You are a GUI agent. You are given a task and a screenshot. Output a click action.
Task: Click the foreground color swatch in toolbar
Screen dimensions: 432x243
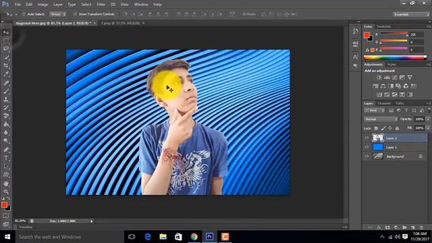4,205
